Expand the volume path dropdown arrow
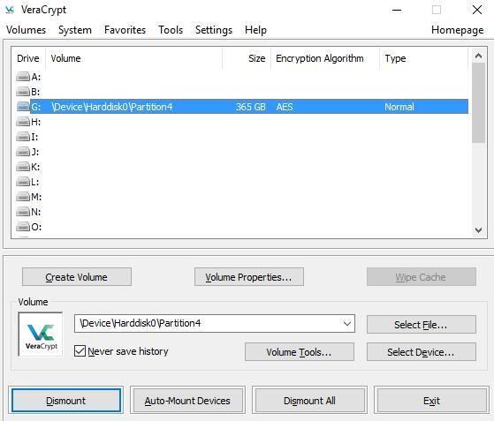The width and height of the screenshot is (494, 421). (x=347, y=323)
